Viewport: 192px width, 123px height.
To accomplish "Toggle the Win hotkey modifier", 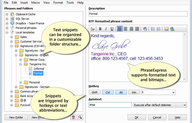I will [x=134, y=92].
